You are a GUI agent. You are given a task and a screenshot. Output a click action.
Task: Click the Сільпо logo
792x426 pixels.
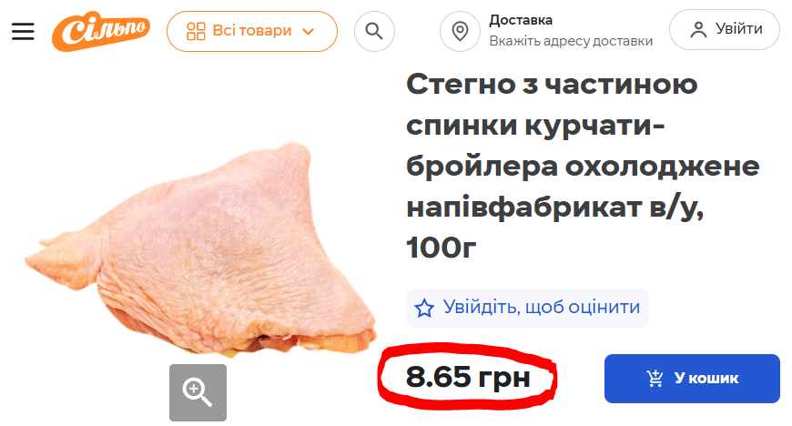(x=101, y=31)
